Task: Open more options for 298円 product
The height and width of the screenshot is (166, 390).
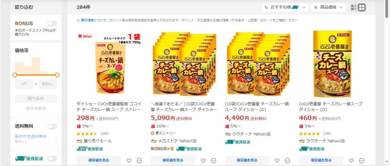Action: 139,161
